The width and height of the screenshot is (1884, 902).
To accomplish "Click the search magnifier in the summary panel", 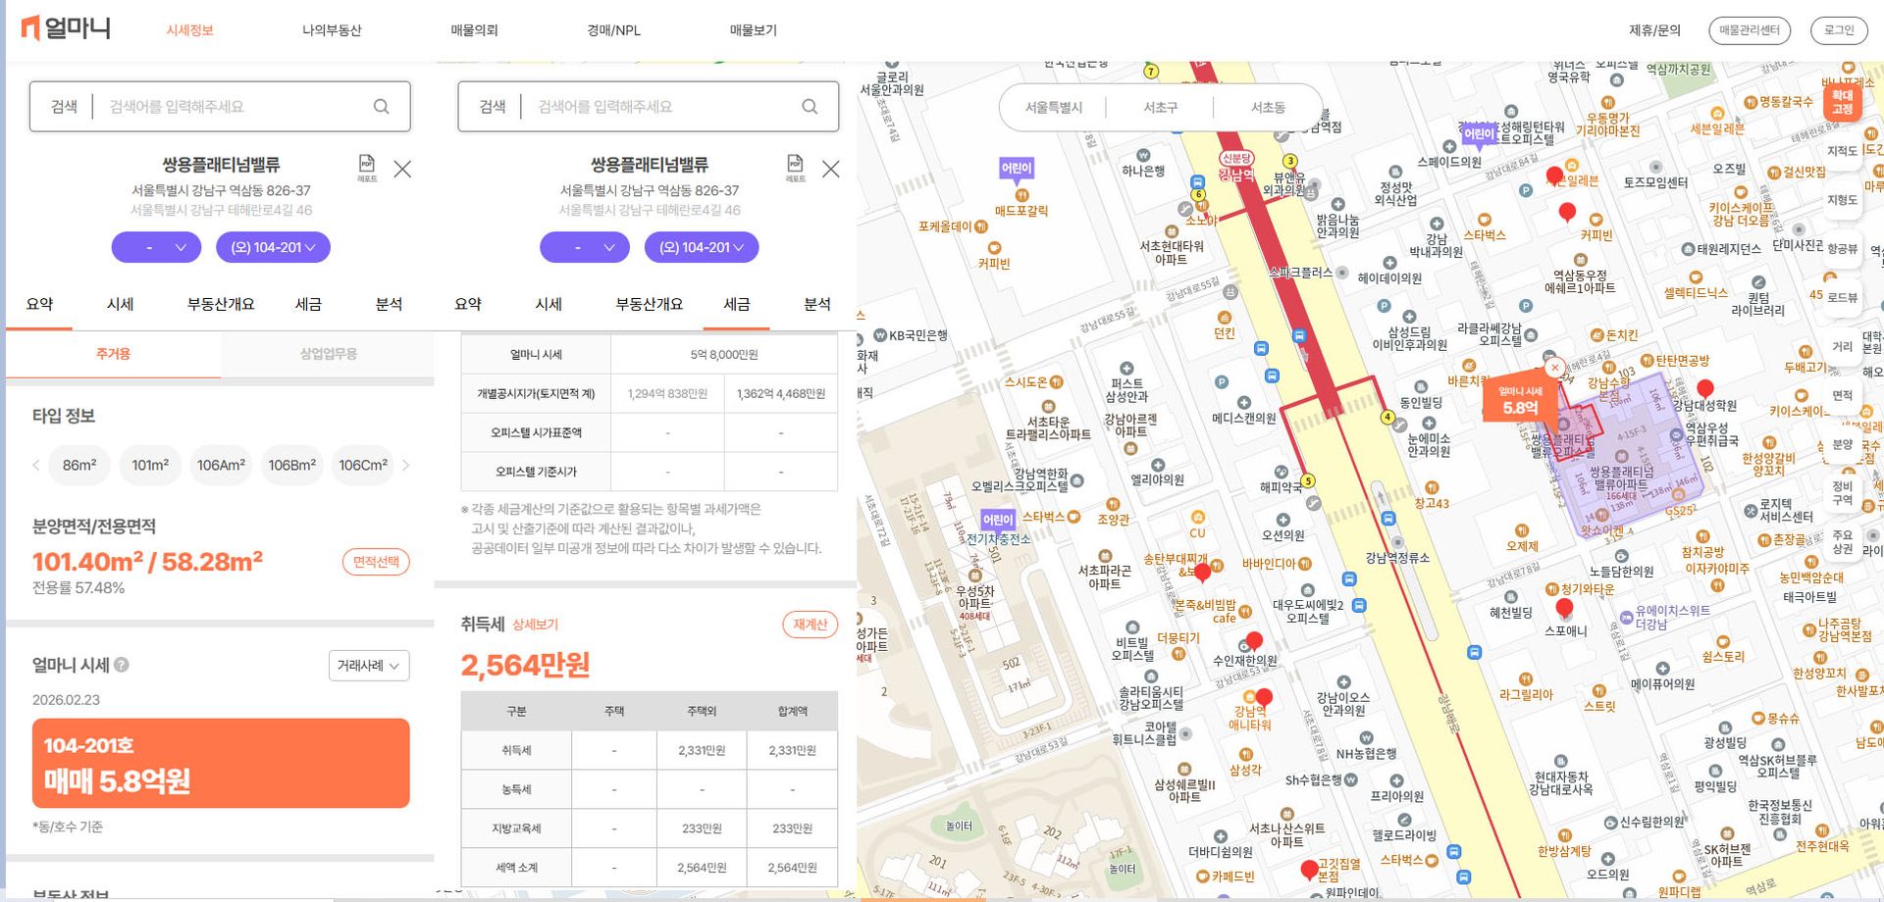I will (381, 107).
